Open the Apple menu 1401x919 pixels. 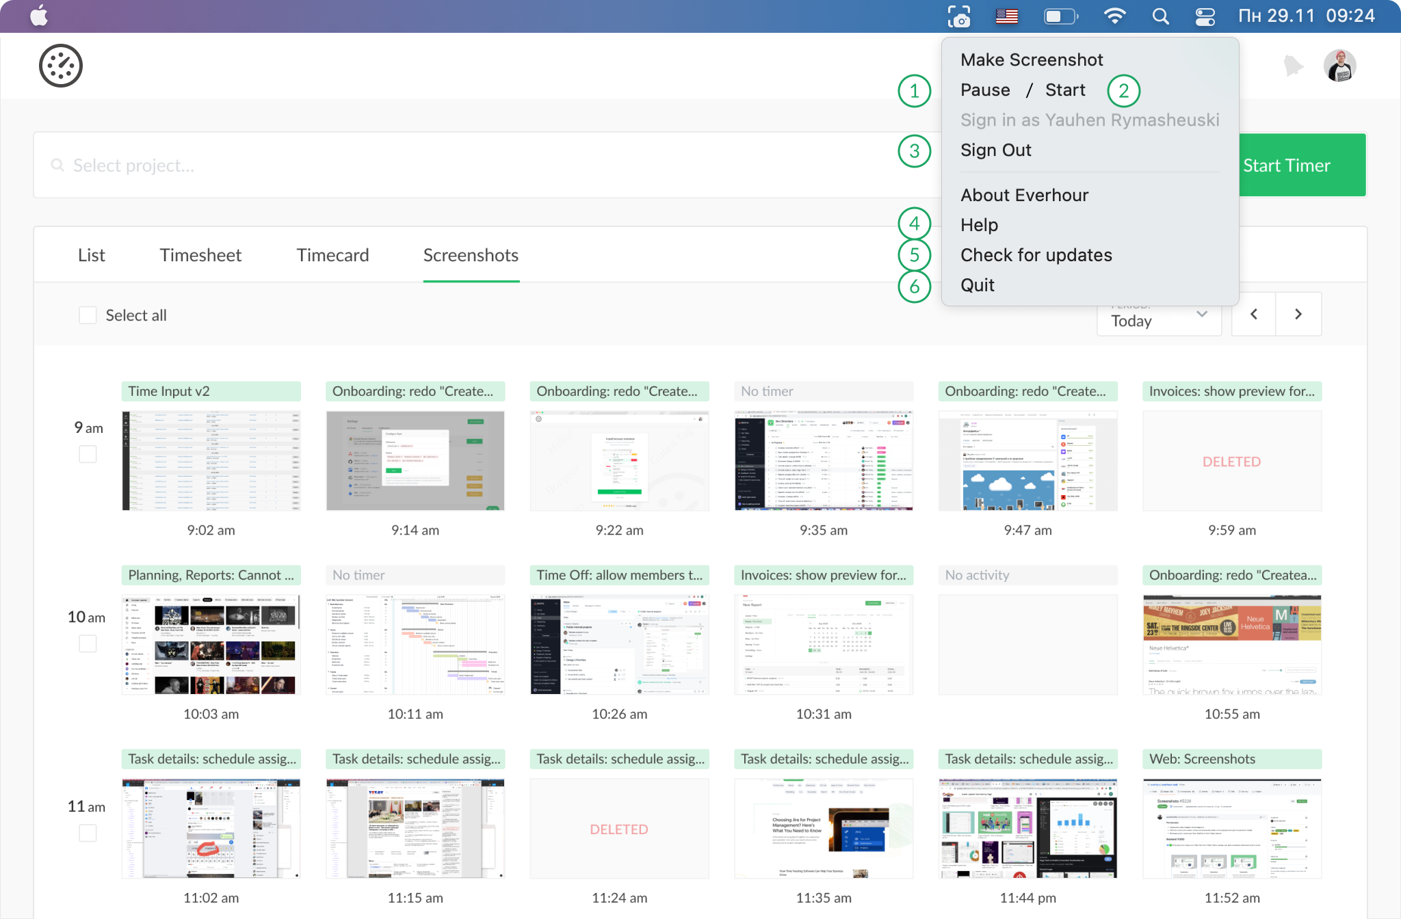tap(39, 16)
